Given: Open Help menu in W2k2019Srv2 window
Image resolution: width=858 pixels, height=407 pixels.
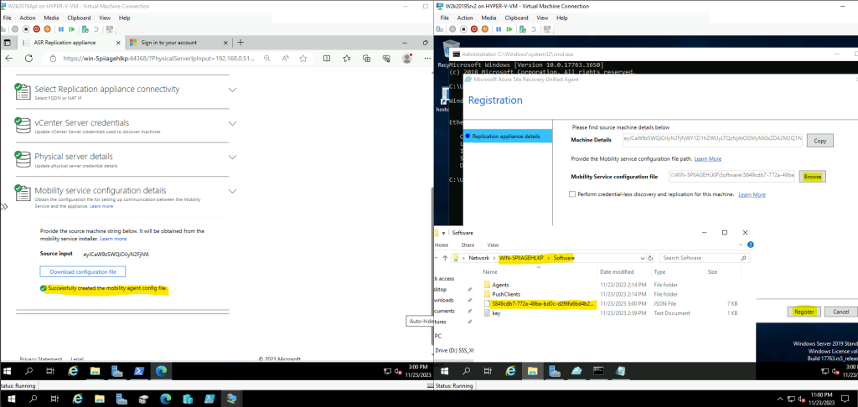Looking at the screenshot, I should tap(562, 18).
